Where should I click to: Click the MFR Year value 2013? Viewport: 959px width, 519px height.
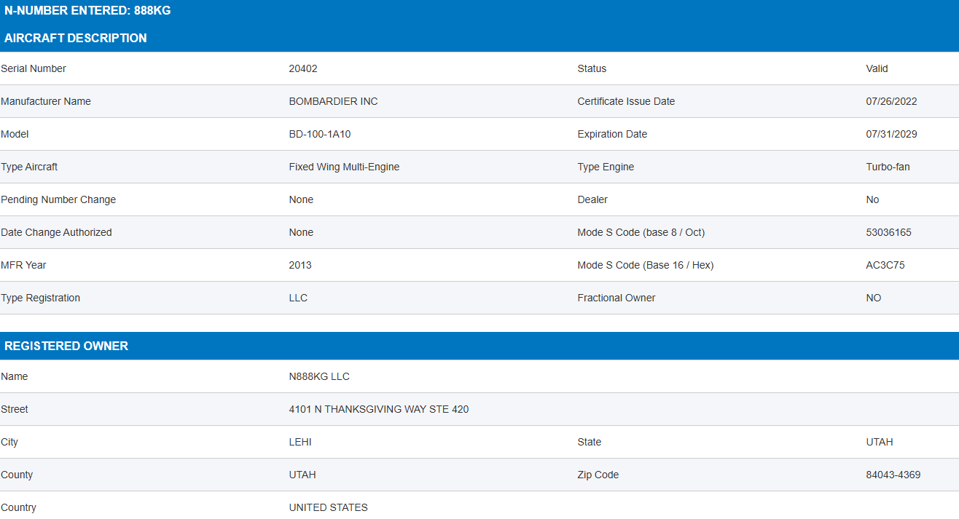click(x=300, y=265)
